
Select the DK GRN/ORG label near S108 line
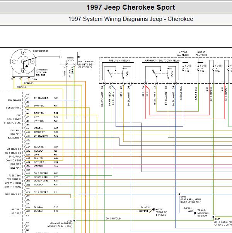pyautogui.click(x=113, y=218)
